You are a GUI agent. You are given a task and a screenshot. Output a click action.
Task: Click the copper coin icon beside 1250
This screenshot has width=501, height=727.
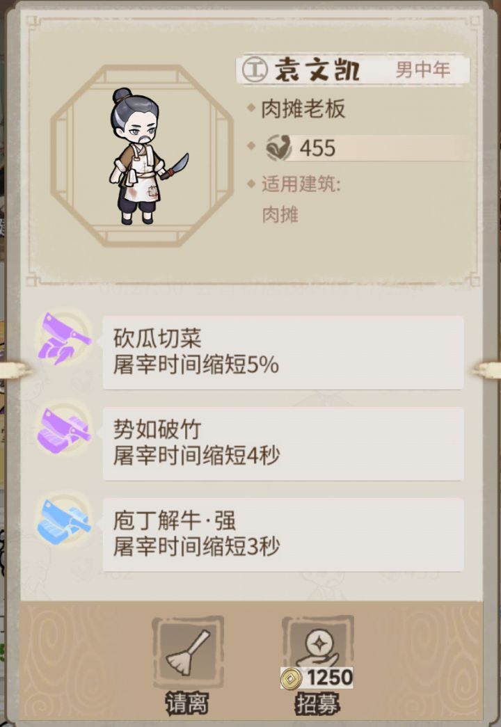point(291,679)
